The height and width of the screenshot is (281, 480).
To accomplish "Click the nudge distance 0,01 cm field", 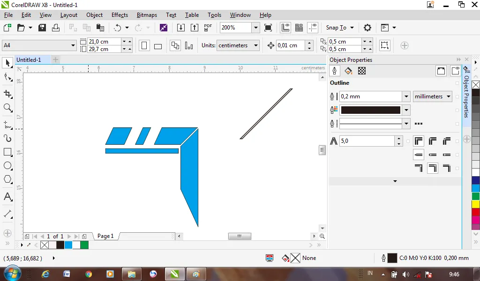I will 290,45.
